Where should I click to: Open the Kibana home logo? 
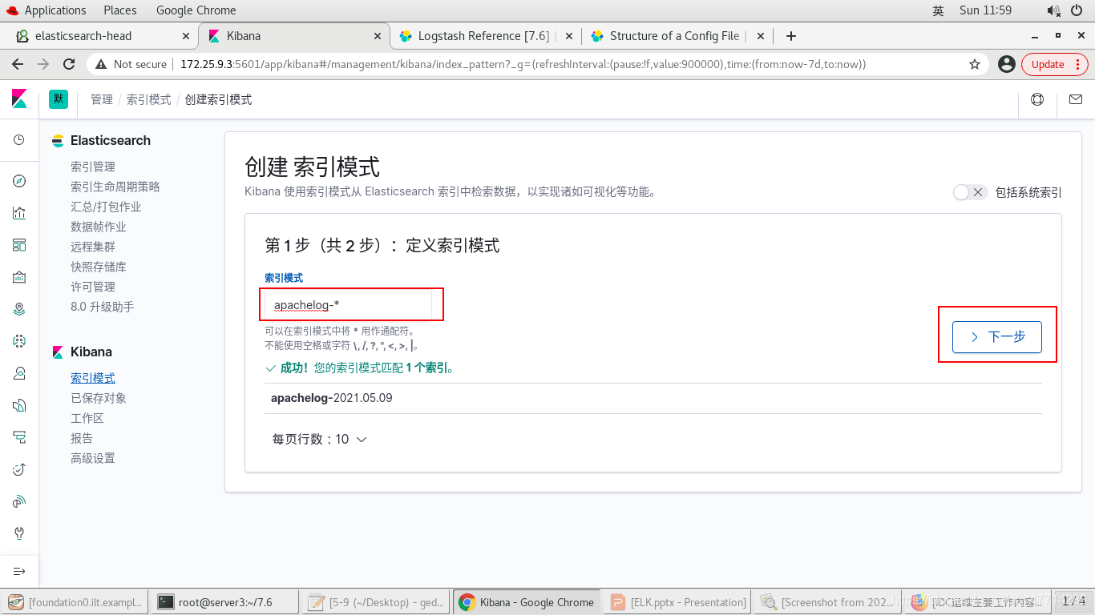[19, 99]
